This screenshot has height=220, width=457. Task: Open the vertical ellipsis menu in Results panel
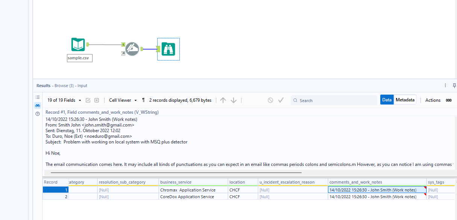point(445,85)
